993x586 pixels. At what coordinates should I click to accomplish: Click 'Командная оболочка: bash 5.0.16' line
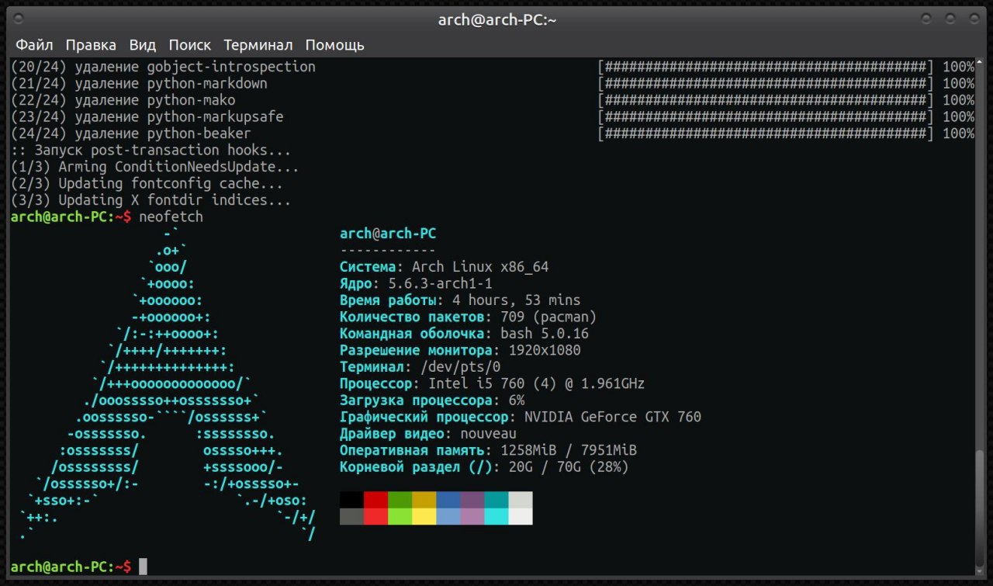tap(464, 334)
